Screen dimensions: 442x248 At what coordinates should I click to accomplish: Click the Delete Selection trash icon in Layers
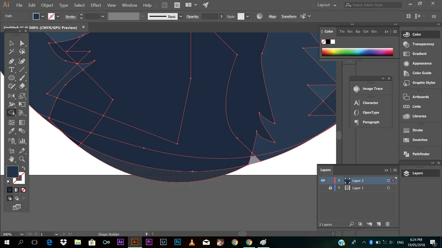click(x=387, y=224)
